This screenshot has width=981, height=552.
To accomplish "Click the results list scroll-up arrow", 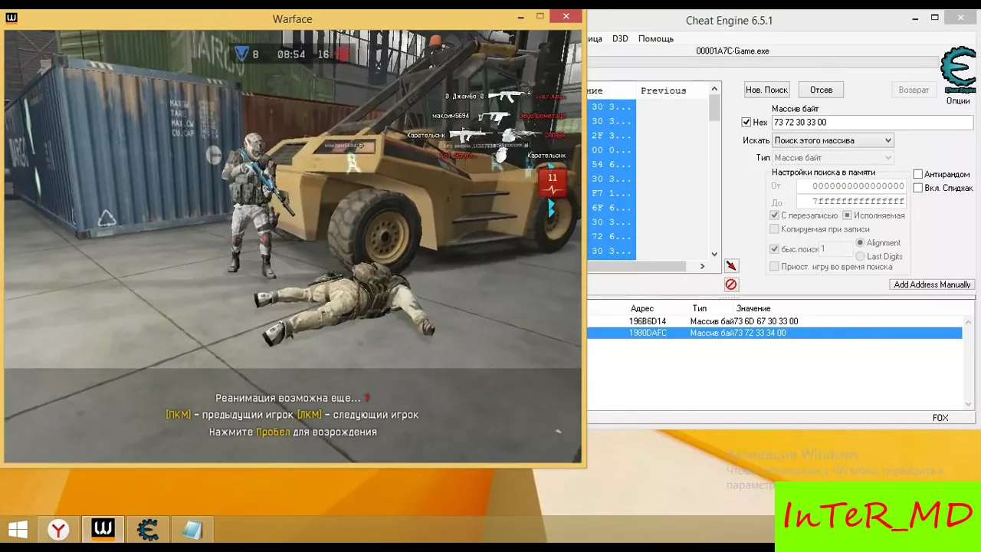I will click(714, 89).
